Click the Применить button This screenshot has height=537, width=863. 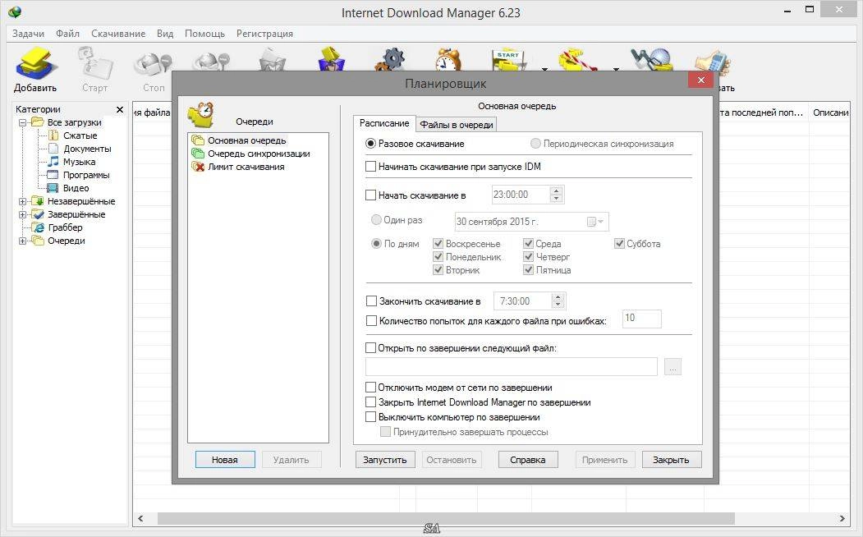(x=605, y=460)
